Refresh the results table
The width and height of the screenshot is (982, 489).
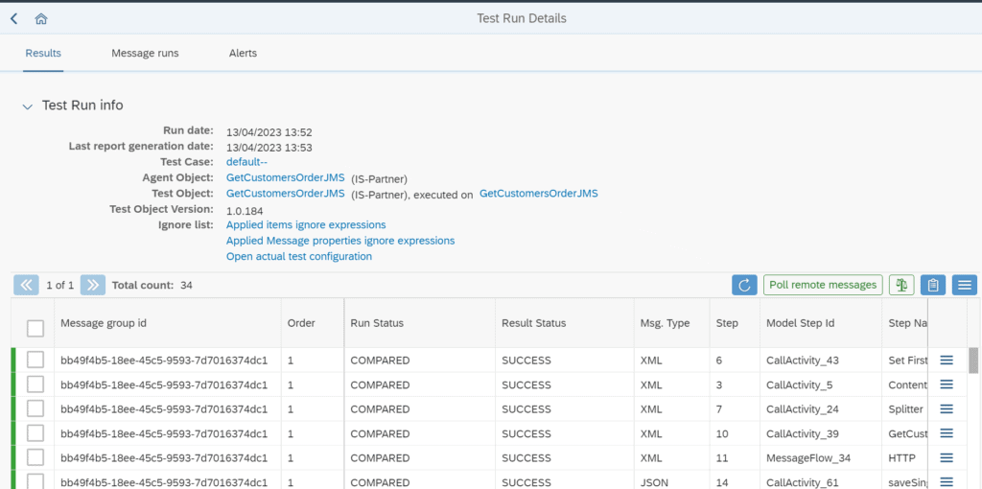(x=744, y=285)
